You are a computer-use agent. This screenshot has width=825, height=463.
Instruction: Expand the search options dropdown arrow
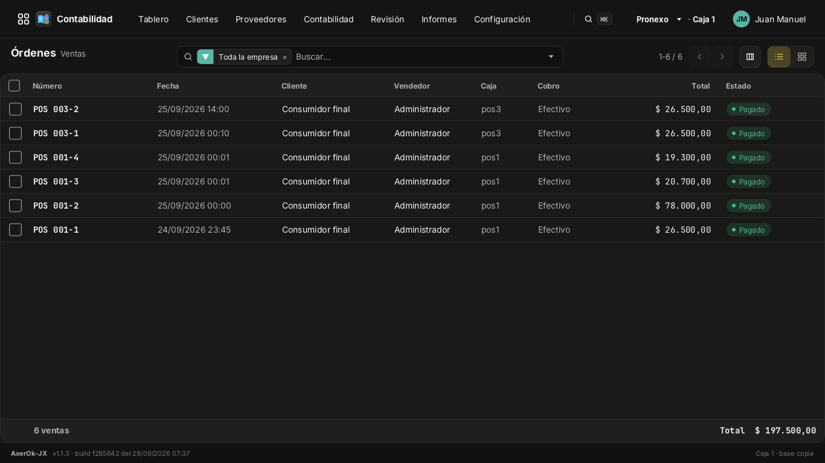[551, 57]
